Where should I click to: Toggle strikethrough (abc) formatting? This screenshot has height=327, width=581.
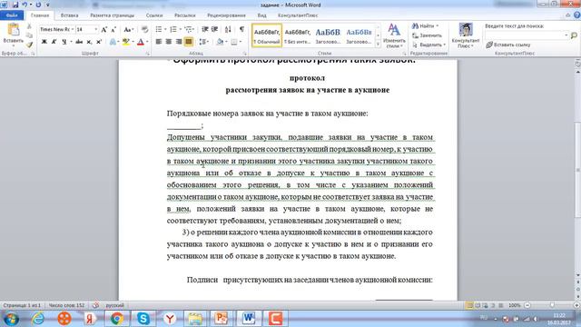coord(79,42)
